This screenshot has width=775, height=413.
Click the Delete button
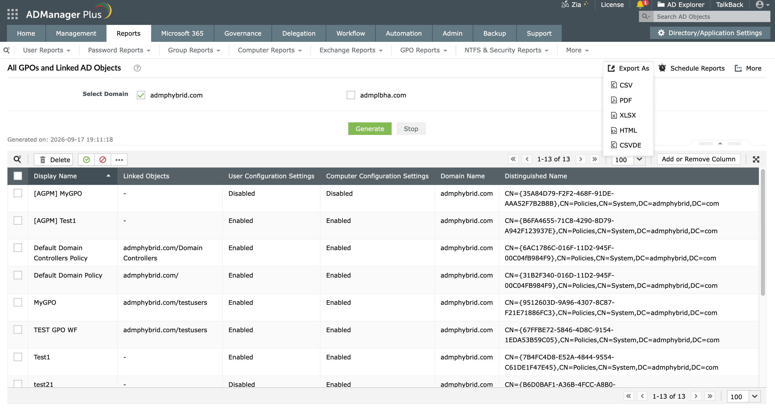pos(54,159)
